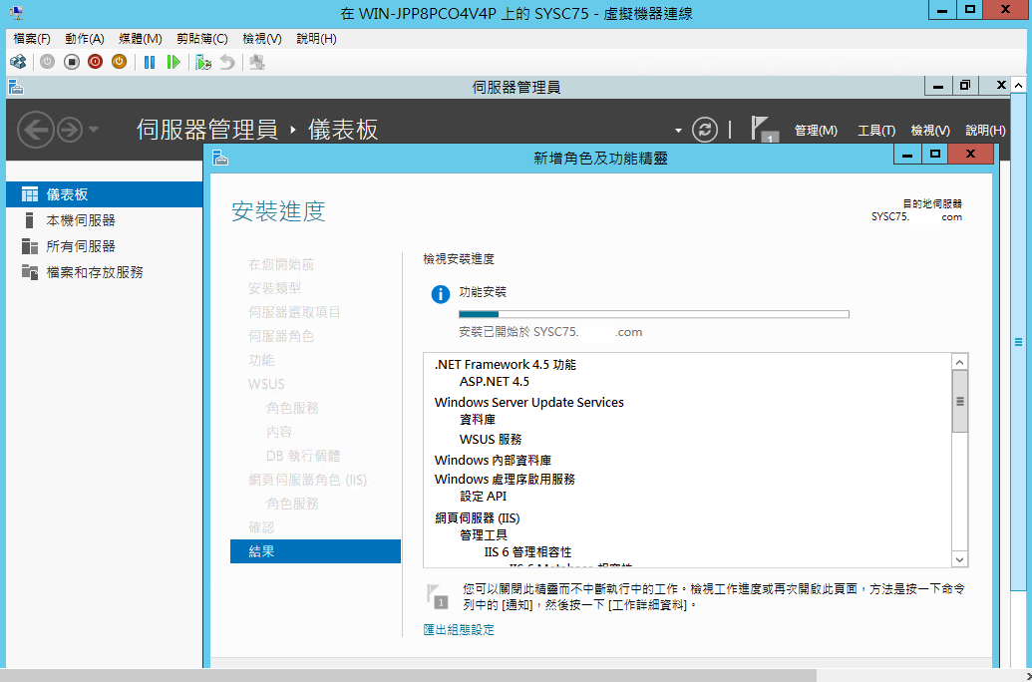Click the VM window vertical scrollbar thumb

(x=1018, y=342)
